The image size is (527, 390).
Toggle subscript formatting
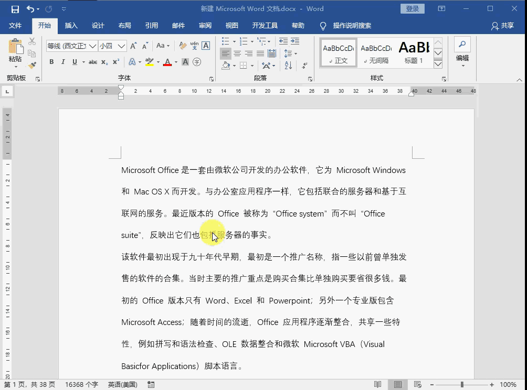[104, 62]
